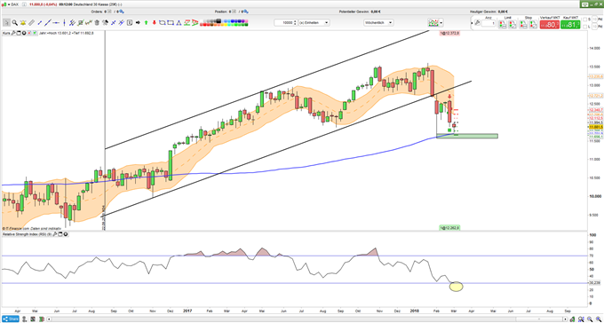Click the first Limit order icon
This screenshot has width=604, height=323.
click(503, 24)
